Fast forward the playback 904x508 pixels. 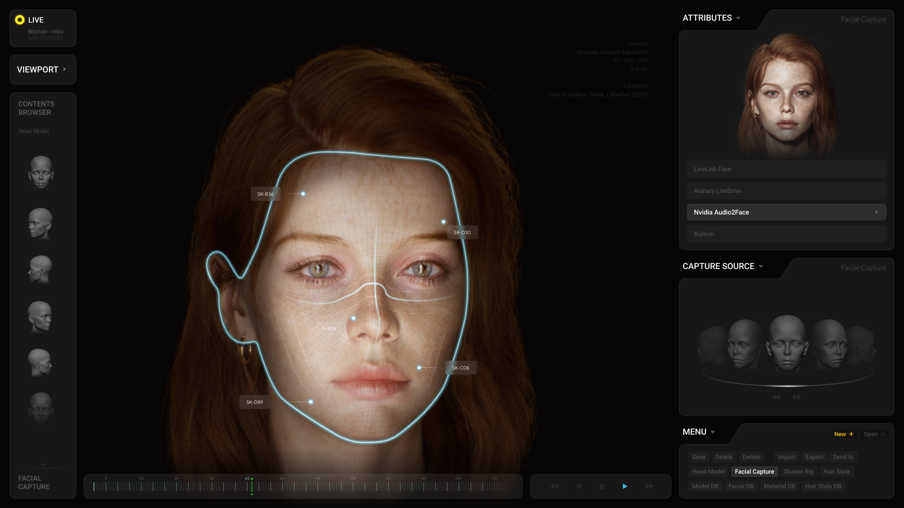pos(649,486)
